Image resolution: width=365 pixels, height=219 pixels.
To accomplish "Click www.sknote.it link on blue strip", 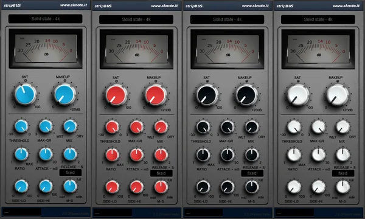I will pyautogui.click(x=74, y=5).
